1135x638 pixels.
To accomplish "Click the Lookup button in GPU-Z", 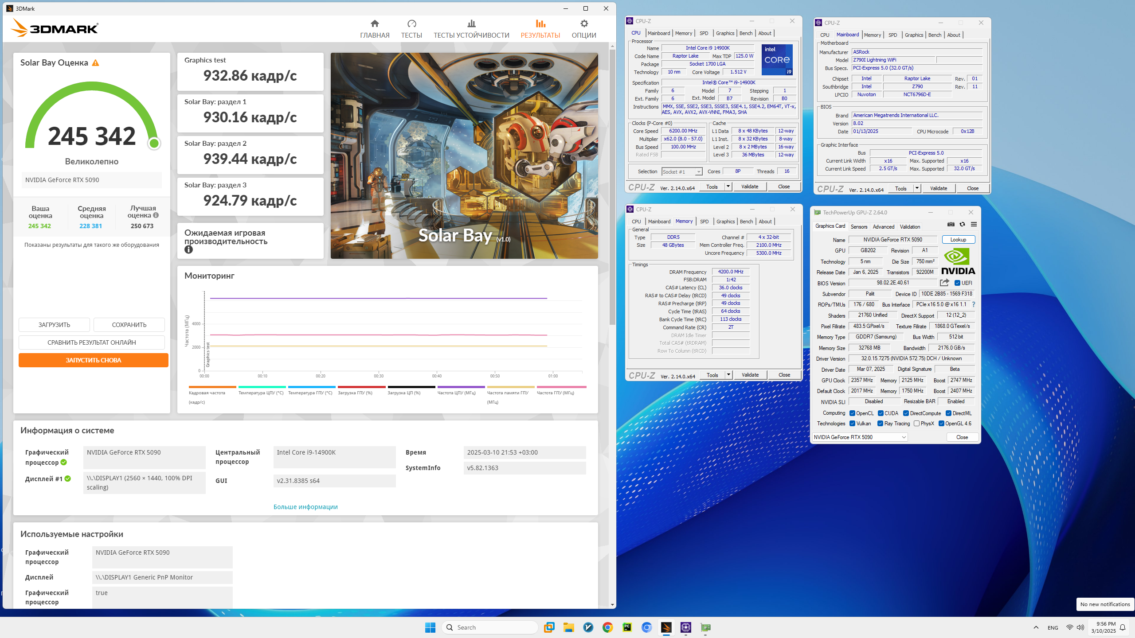I will coord(958,240).
